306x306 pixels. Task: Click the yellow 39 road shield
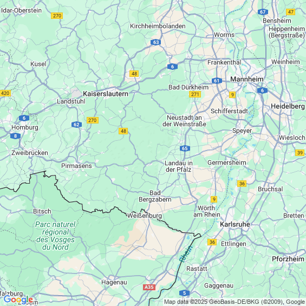(300, 153)
